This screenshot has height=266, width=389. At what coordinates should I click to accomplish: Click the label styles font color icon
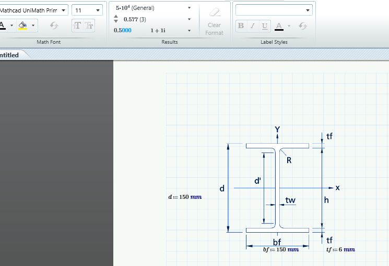(279, 26)
